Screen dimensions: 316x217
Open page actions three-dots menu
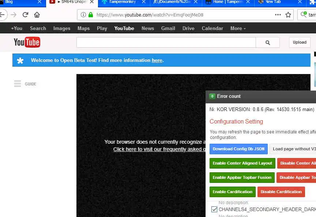click(278, 15)
